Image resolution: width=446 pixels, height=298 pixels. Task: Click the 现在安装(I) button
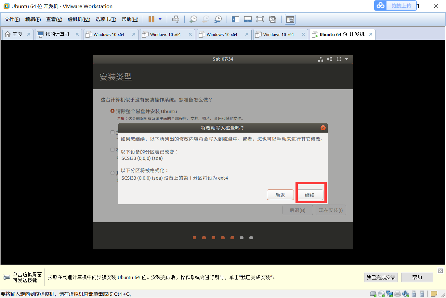[x=331, y=210]
